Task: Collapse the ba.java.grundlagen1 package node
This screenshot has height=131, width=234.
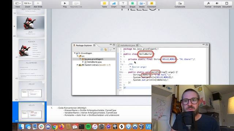Action: click(x=80, y=59)
